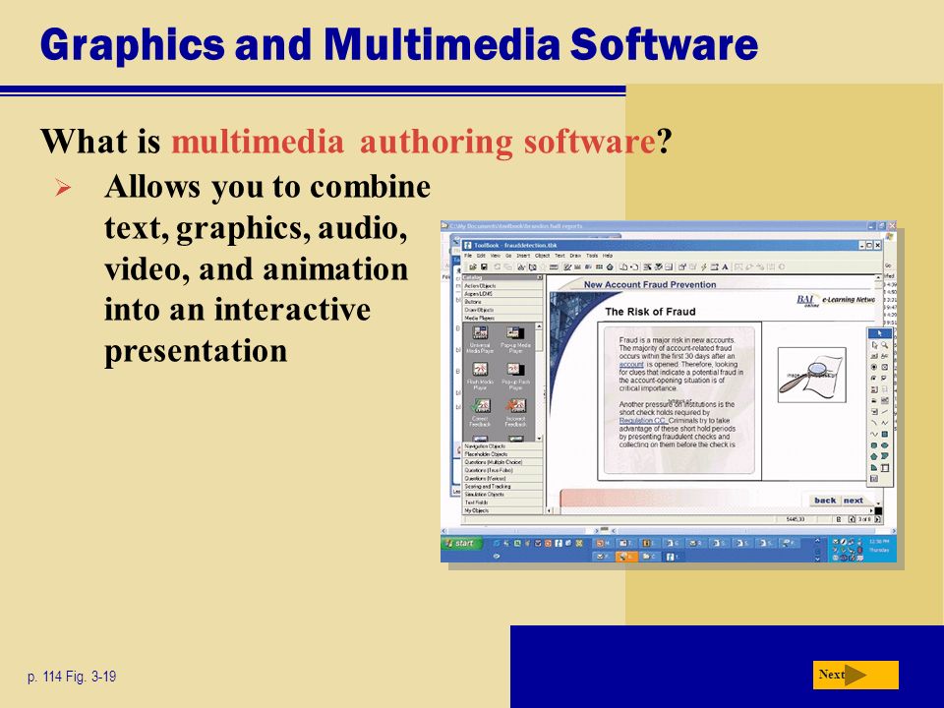
Task: Click the 'account' hyperlink in fraud text
Action: tap(631, 364)
